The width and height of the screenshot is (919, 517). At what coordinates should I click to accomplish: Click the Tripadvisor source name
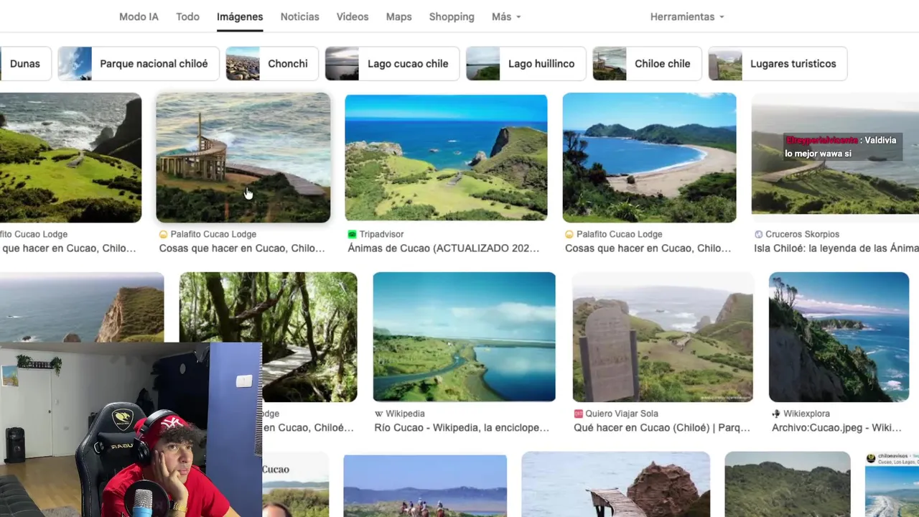coord(381,234)
